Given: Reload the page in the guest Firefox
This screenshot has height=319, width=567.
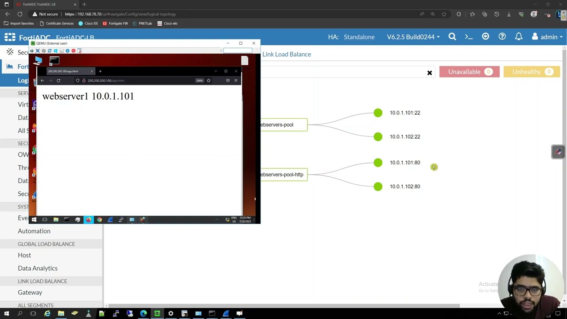Looking at the screenshot, I should click(x=58, y=81).
